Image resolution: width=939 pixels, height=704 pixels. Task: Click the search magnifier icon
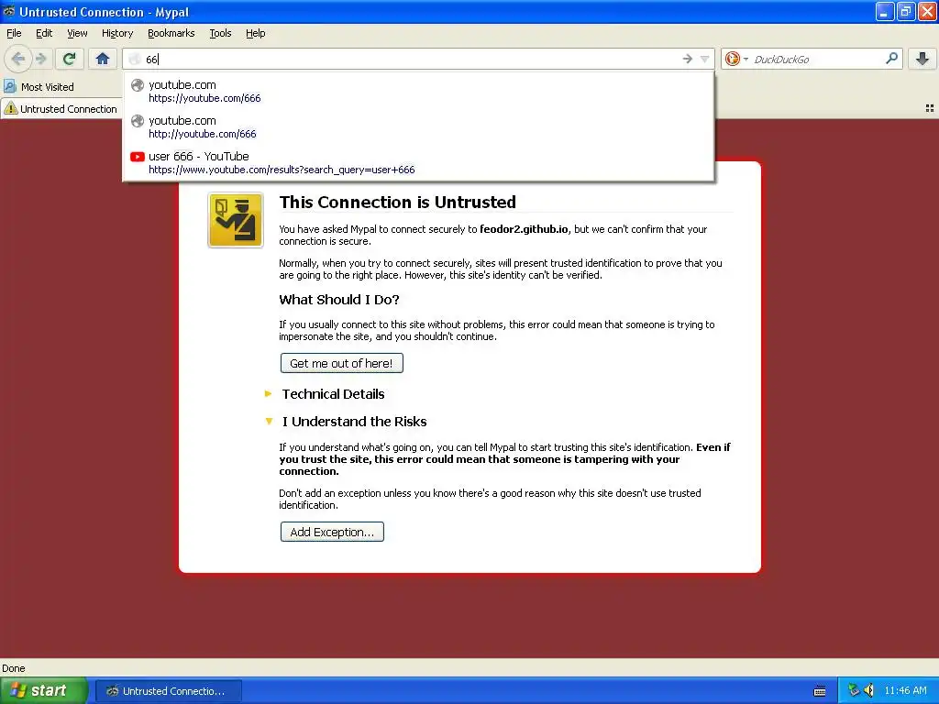[891, 58]
